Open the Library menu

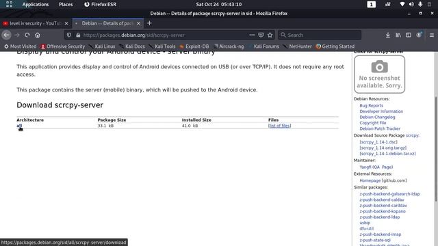pyautogui.click(x=398, y=35)
